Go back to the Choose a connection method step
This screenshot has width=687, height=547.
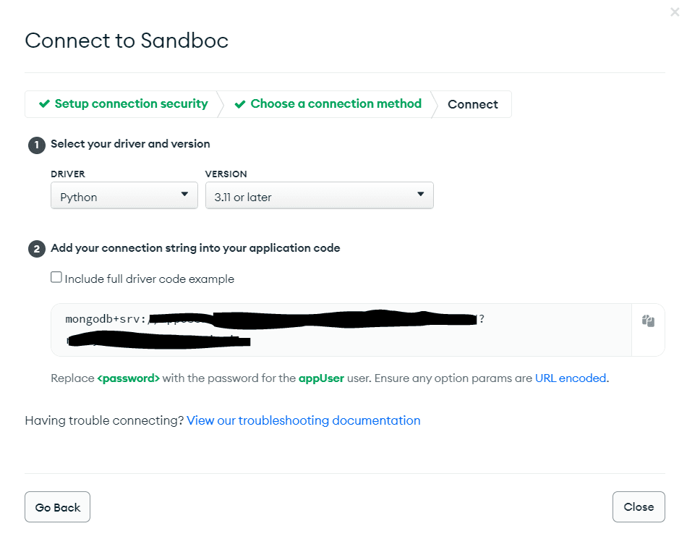tap(335, 104)
